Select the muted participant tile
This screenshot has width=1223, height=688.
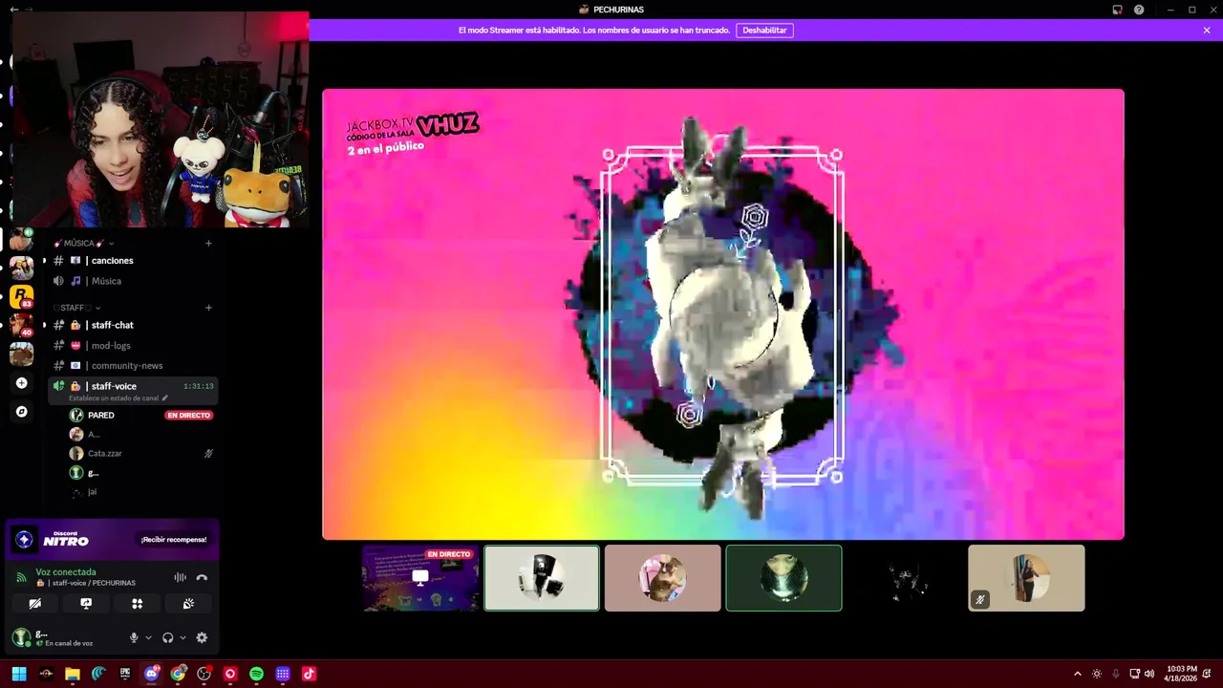pos(1026,578)
